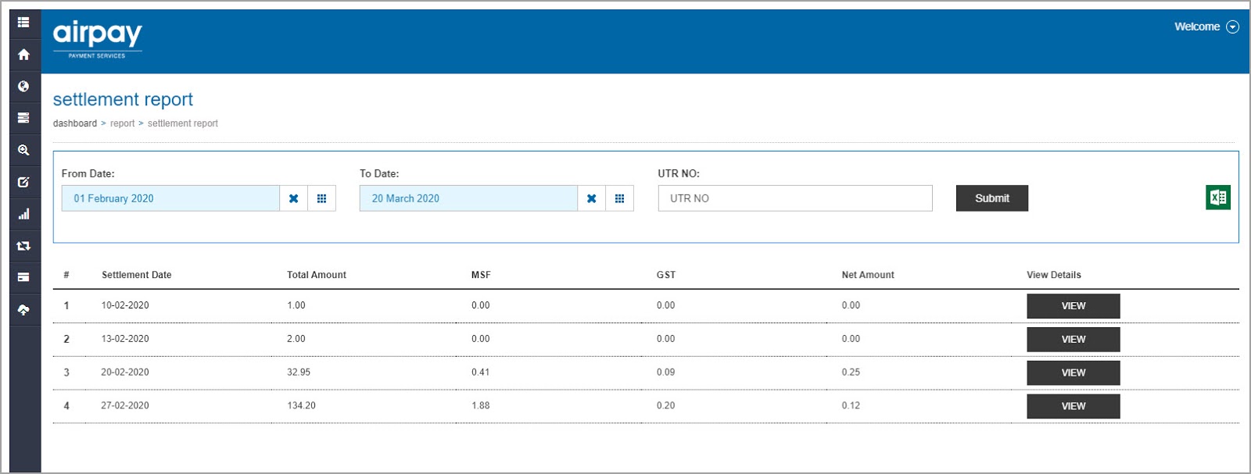
Task: Open the magnifier search icon in sidebar
Action: [x=23, y=150]
